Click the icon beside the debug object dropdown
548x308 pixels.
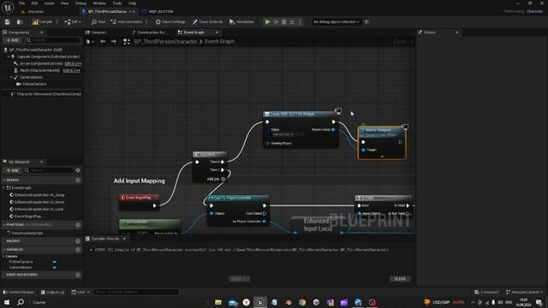[x=367, y=22]
